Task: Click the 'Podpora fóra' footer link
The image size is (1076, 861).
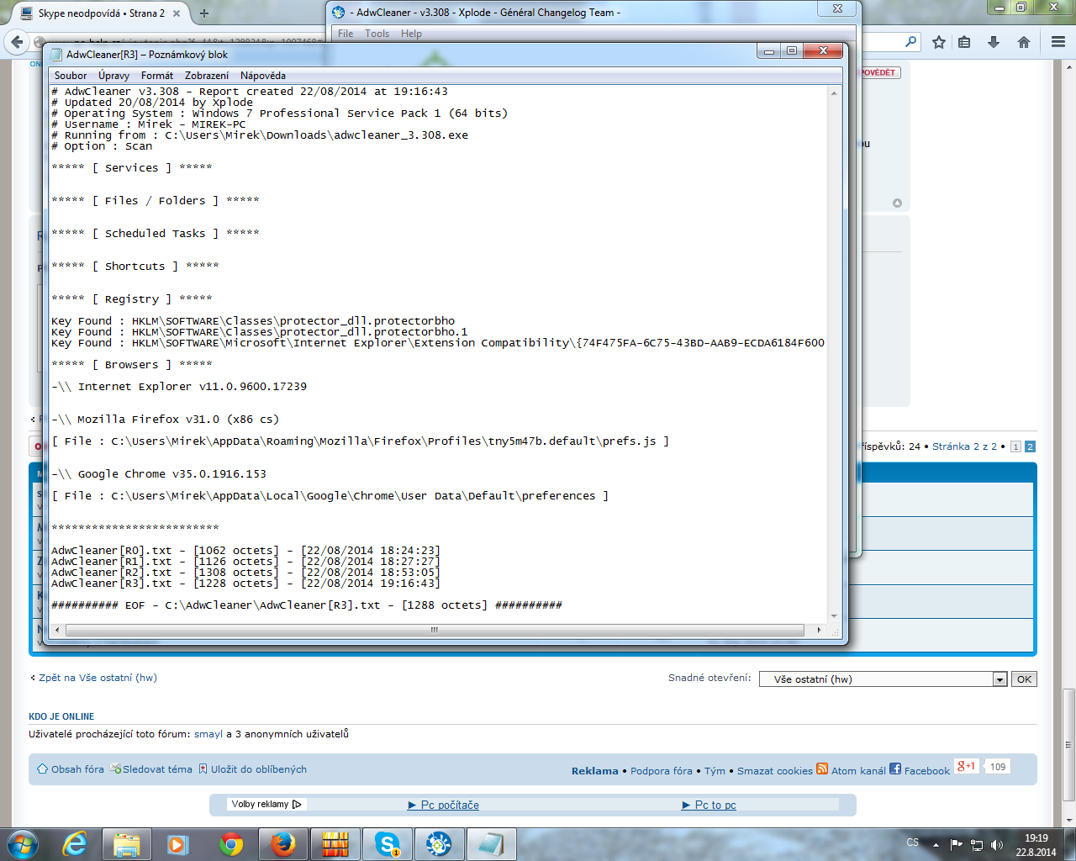Action: 662,771
